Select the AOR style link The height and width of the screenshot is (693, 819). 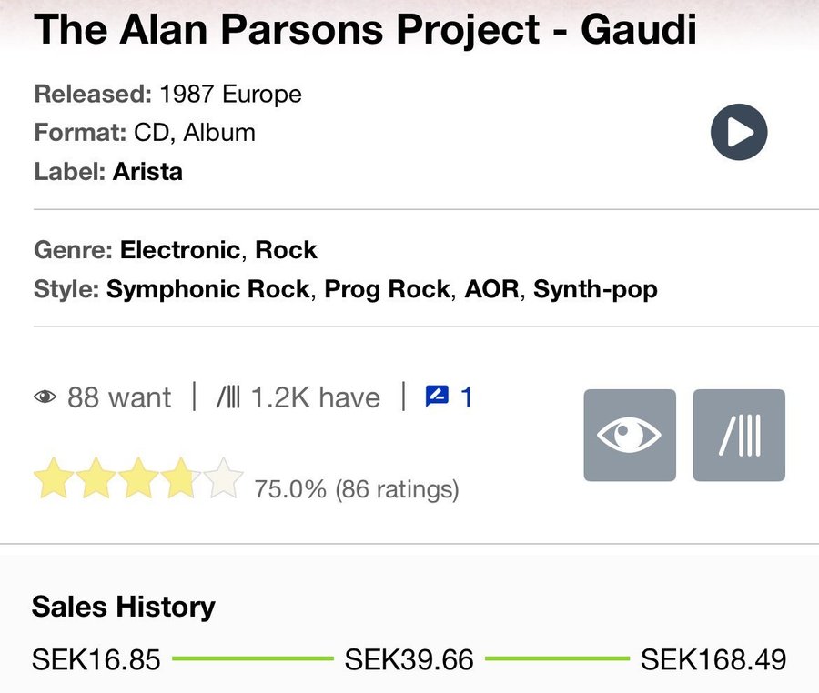pyautogui.click(x=491, y=288)
